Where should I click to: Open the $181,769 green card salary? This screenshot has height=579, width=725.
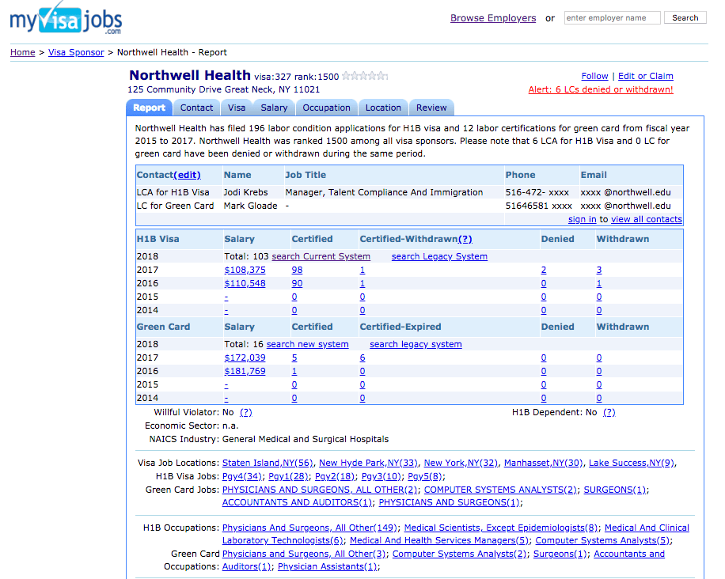click(x=245, y=371)
